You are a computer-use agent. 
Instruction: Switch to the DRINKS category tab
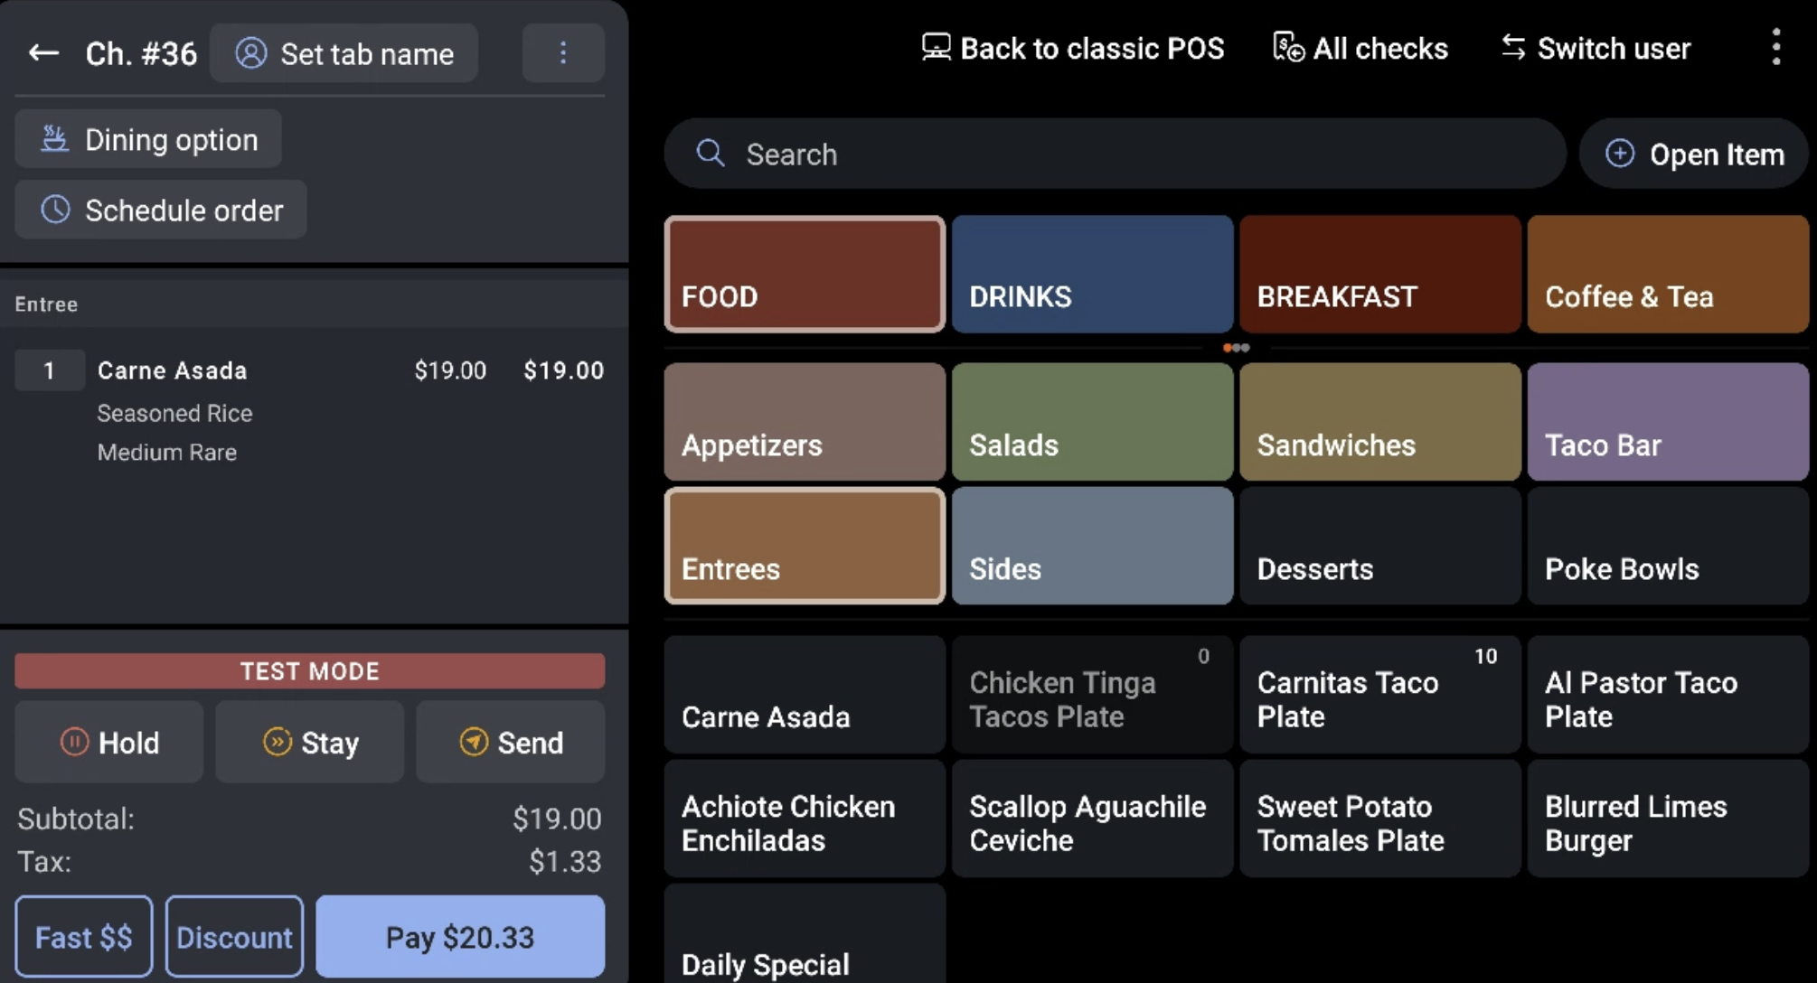coord(1092,274)
